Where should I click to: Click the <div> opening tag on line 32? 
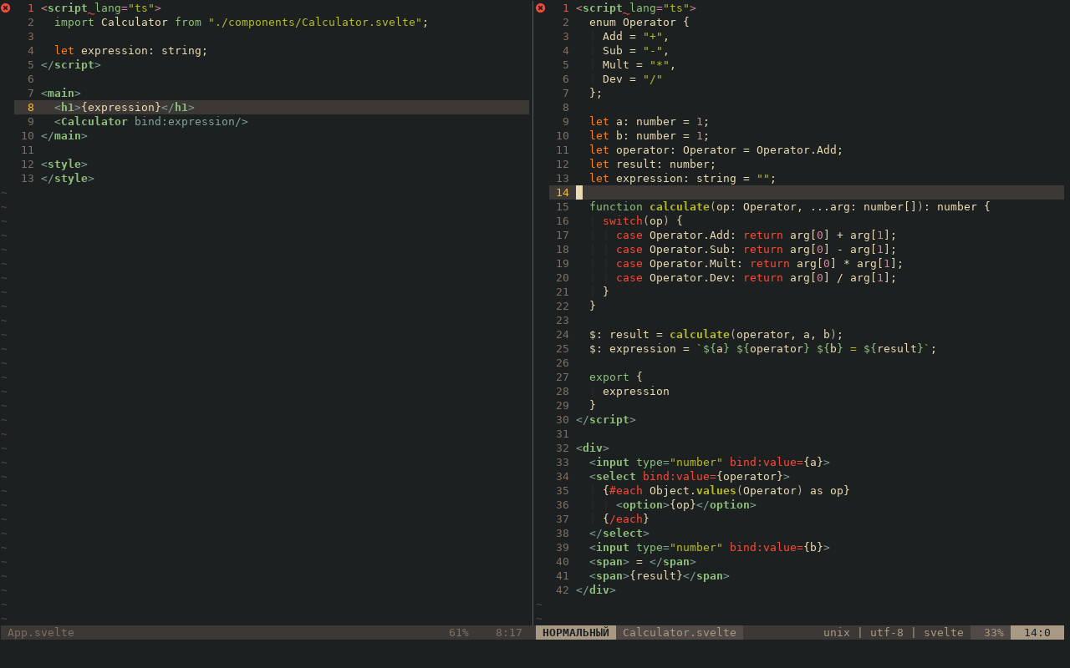[x=593, y=448]
